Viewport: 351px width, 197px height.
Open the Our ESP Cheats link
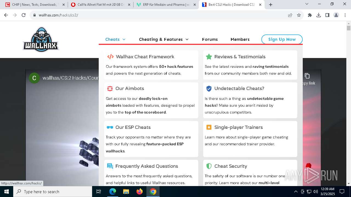[x=133, y=127]
